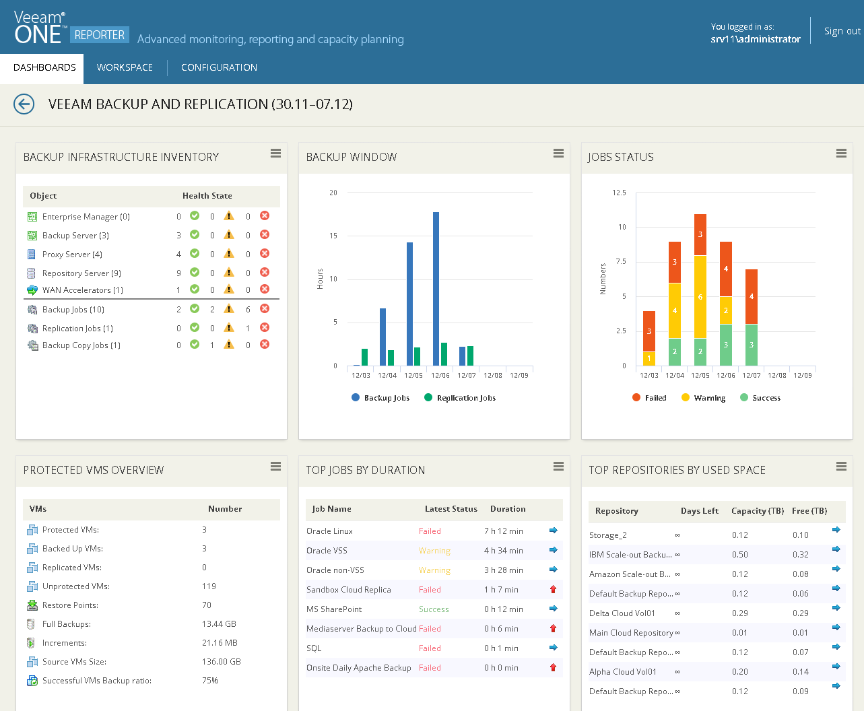Open the Oracle VSS job name
The width and height of the screenshot is (864, 711).
[327, 551]
